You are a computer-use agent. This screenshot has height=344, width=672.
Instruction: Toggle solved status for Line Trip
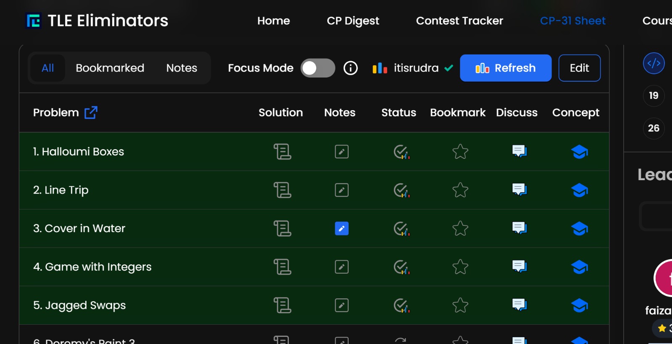[401, 190]
